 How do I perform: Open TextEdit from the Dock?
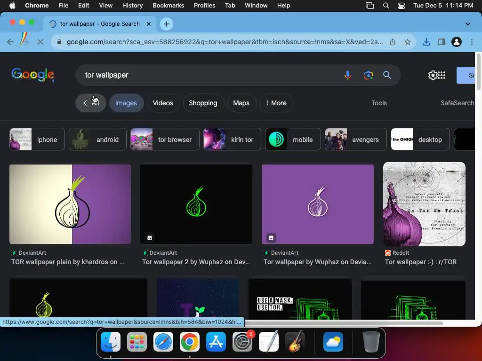269,342
